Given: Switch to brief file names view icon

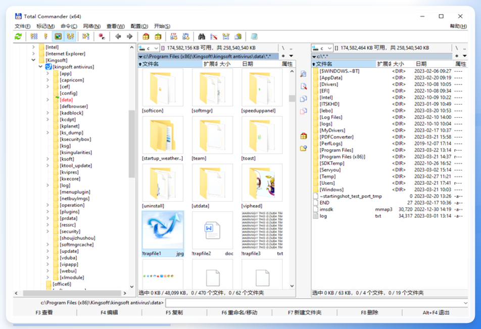Looking at the screenshot, I should click(34, 36).
